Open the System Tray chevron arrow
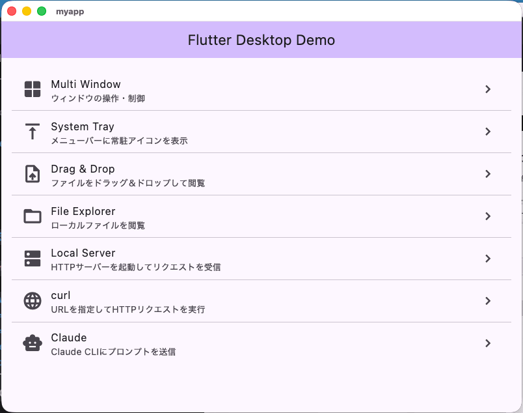Screen dimensions: 523x413 coord(488,132)
